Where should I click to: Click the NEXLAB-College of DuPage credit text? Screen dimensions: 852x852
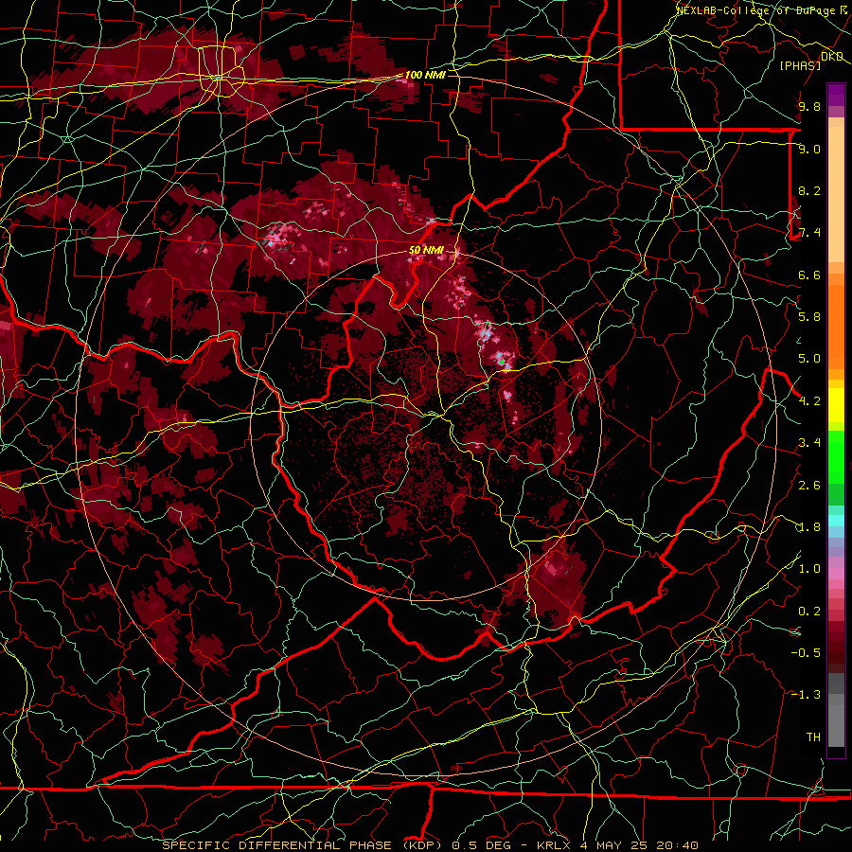coord(758,10)
